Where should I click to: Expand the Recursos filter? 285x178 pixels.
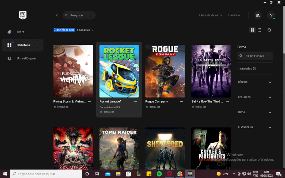click(x=255, y=97)
